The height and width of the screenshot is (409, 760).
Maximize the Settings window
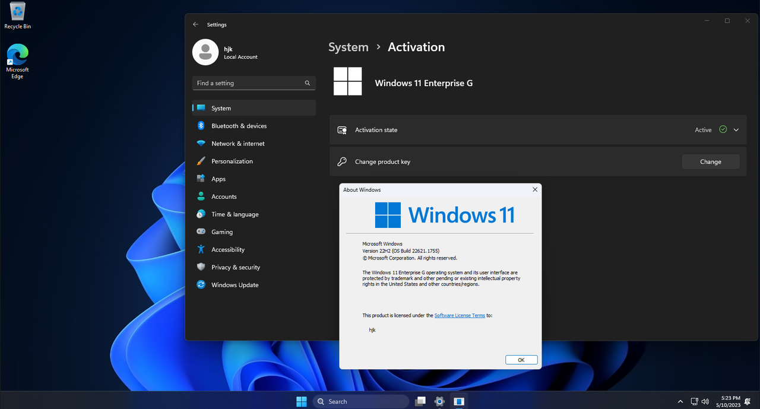(x=727, y=21)
